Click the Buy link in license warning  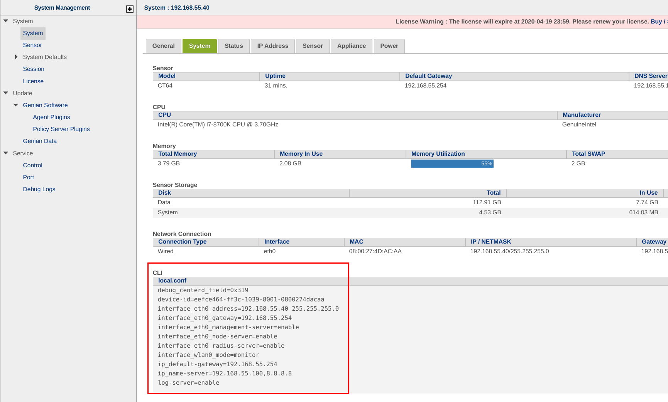click(656, 22)
